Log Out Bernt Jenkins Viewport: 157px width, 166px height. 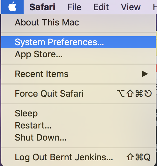pyautogui.click(x=78, y=157)
